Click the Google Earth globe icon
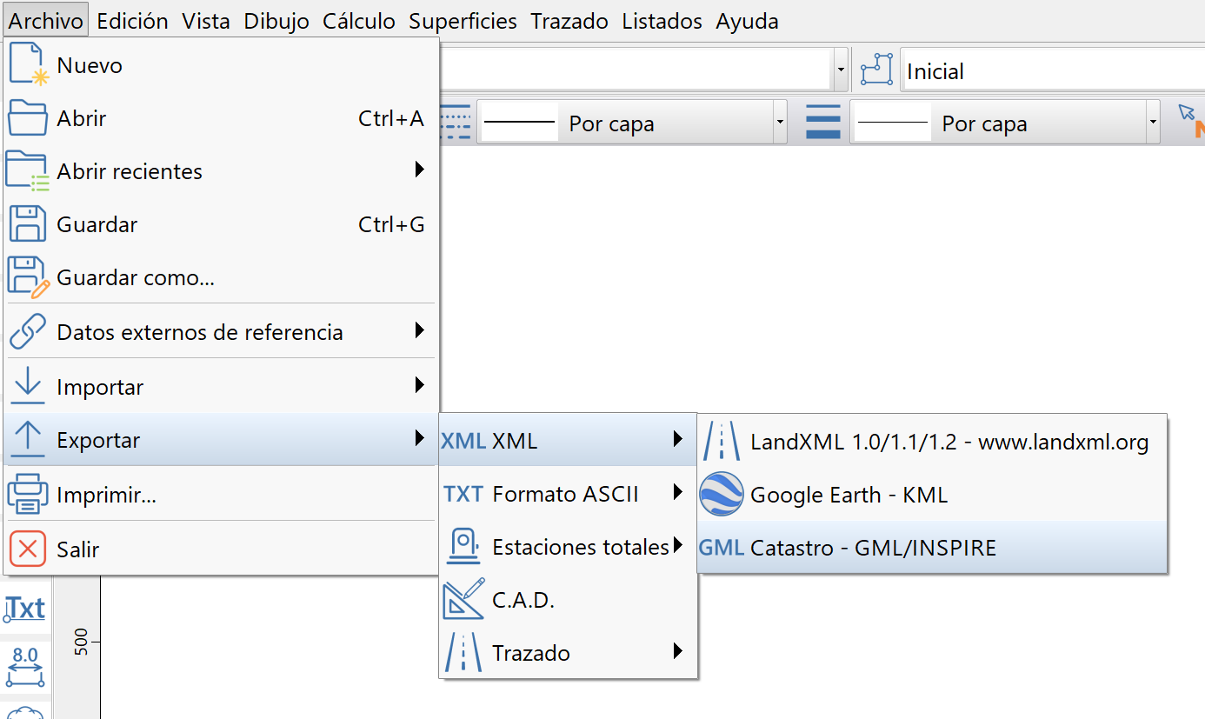Screen dimensions: 1205x719 click(721, 494)
